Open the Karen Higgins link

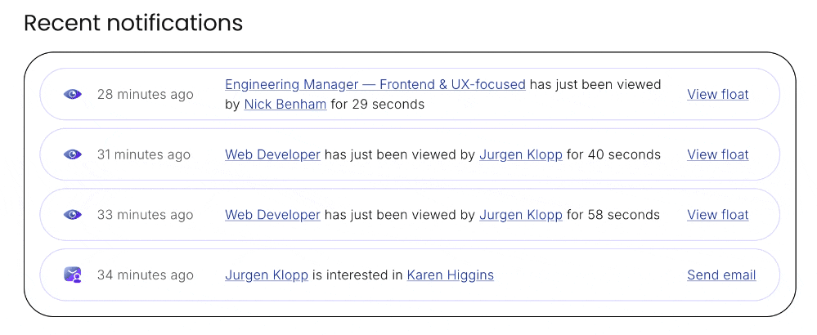click(450, 275)
